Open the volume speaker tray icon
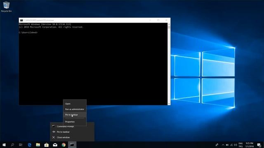This screenshot has width=264, height=148. tap(236, 145)
